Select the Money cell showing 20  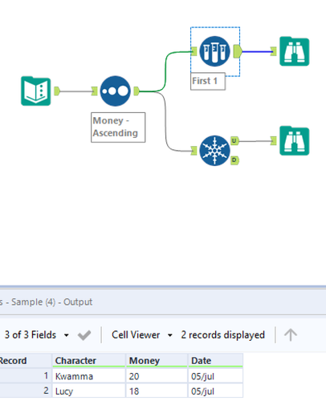pyautogui.click(x=157, y=376)
